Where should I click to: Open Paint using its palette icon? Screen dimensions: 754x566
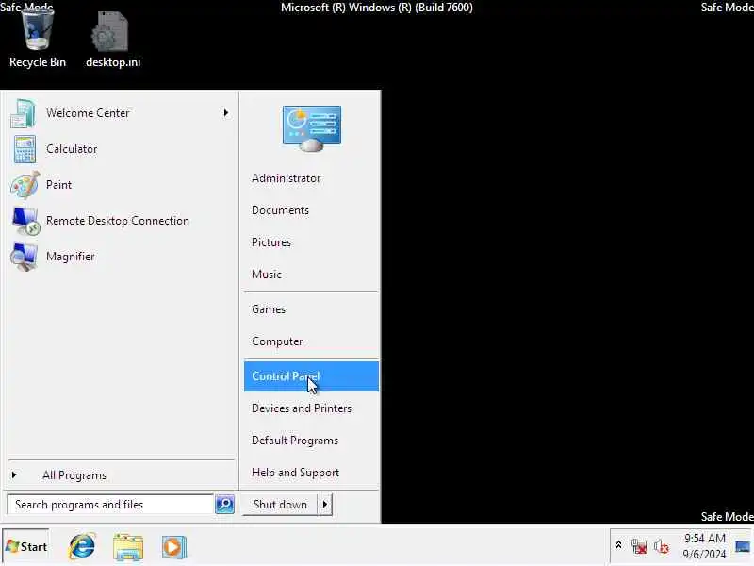coord(25,185)
